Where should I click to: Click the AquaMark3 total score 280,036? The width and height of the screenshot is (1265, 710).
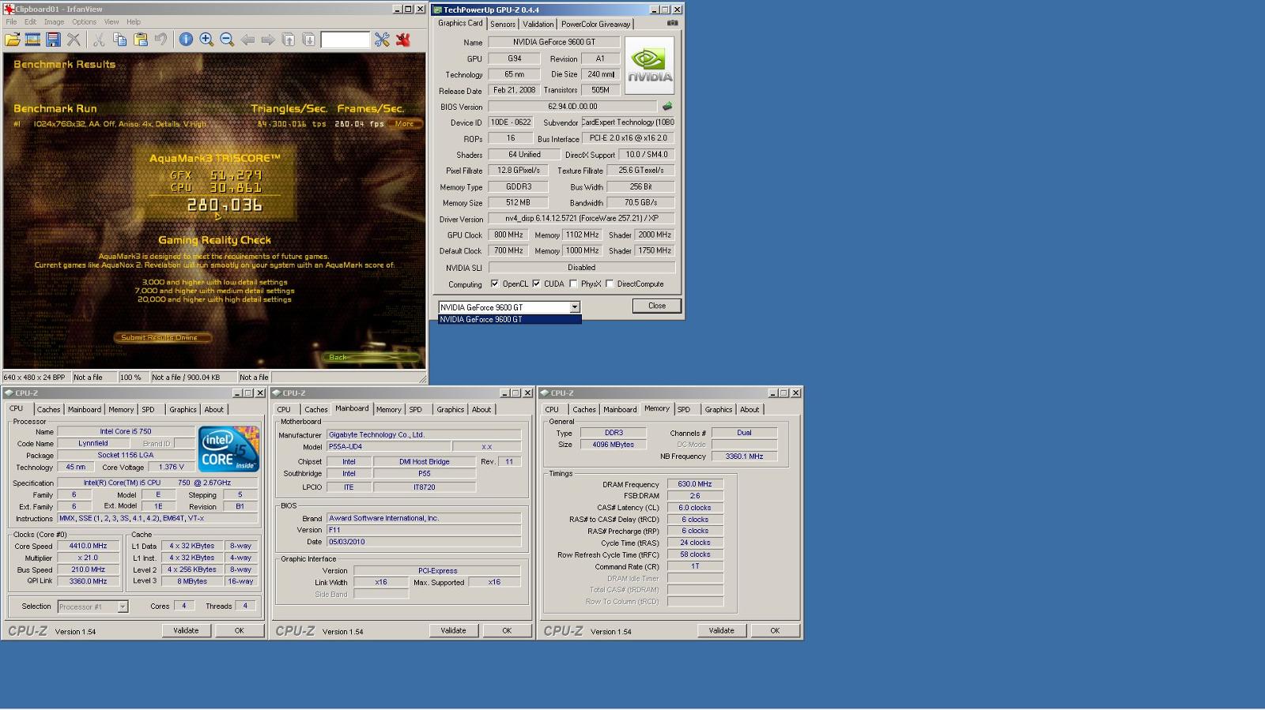(225, 205)
